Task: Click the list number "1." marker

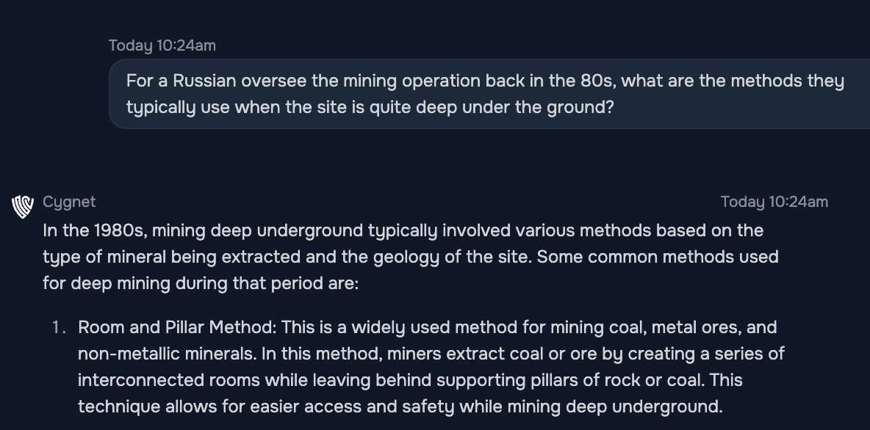Action: (59, 327)
